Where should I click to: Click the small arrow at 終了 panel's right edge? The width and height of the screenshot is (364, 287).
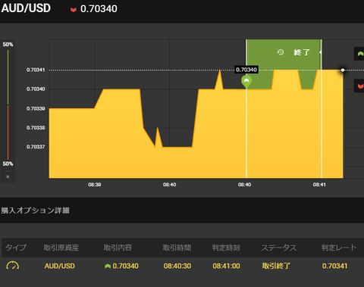coord(320,52)
